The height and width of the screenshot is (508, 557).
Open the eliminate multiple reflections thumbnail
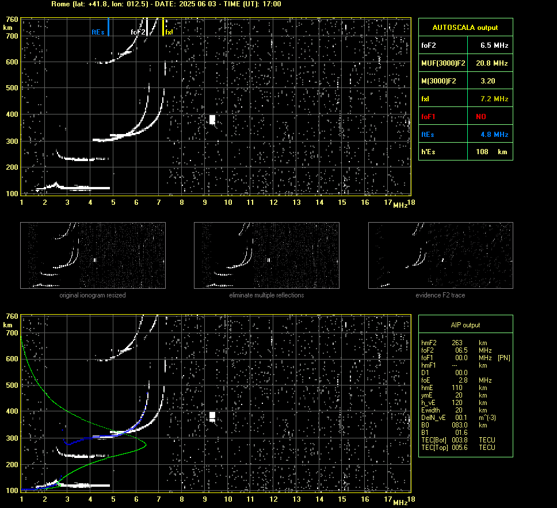pos(266,255)
